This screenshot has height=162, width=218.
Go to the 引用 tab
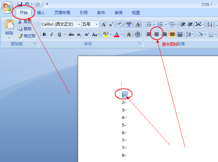click(84, 13)
